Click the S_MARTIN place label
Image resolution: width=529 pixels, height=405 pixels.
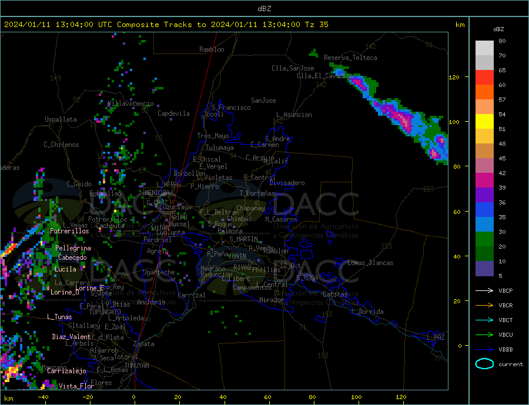click(x=243, y=239)
